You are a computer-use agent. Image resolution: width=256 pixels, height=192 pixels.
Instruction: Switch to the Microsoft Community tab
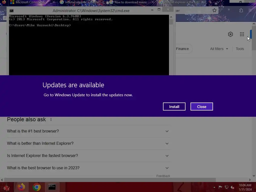(30, 2)
